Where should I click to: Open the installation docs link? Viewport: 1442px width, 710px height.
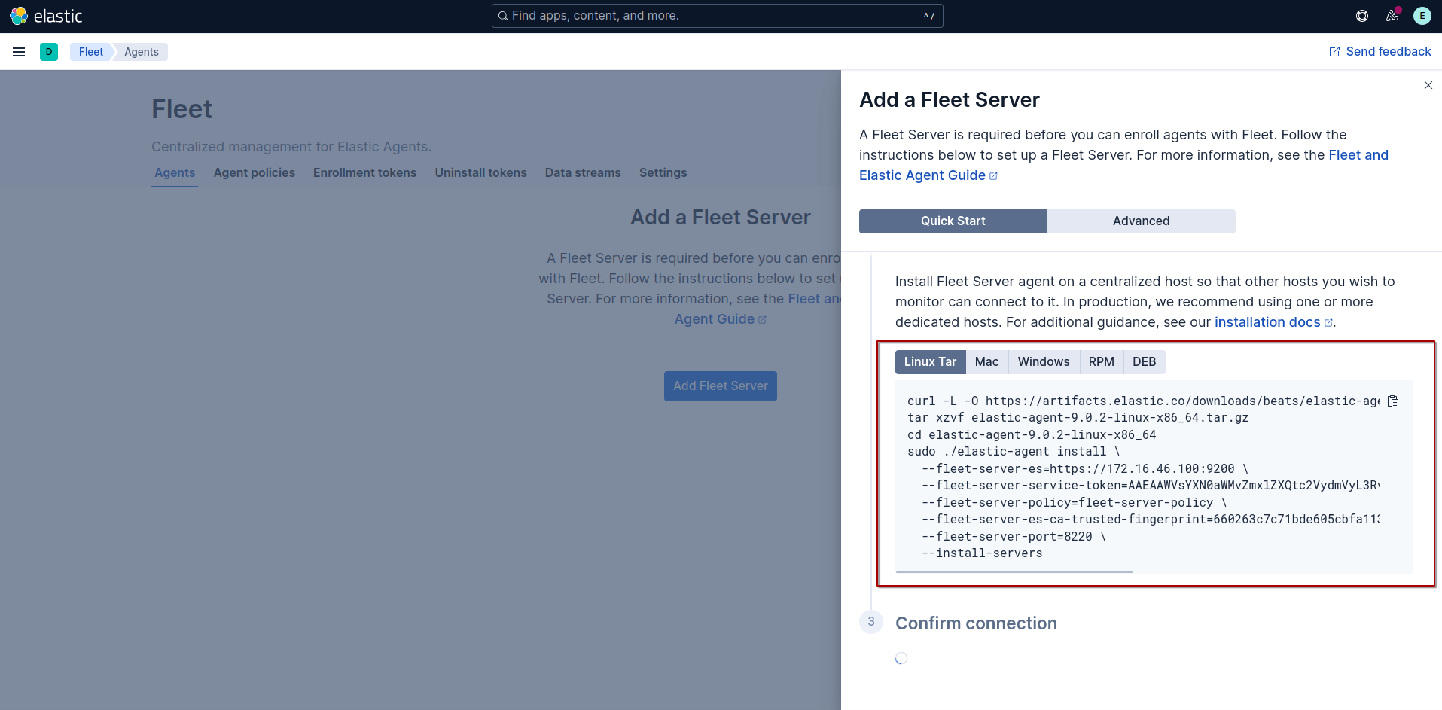pos(1273,322)
